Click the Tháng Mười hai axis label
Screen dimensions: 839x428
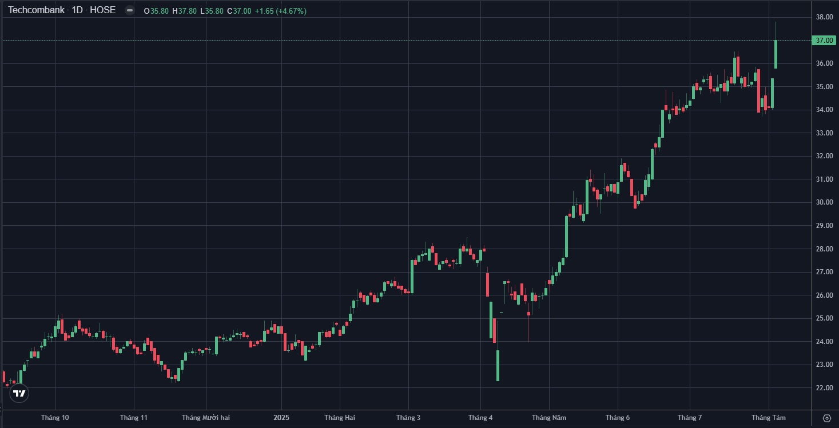point(206,418)
